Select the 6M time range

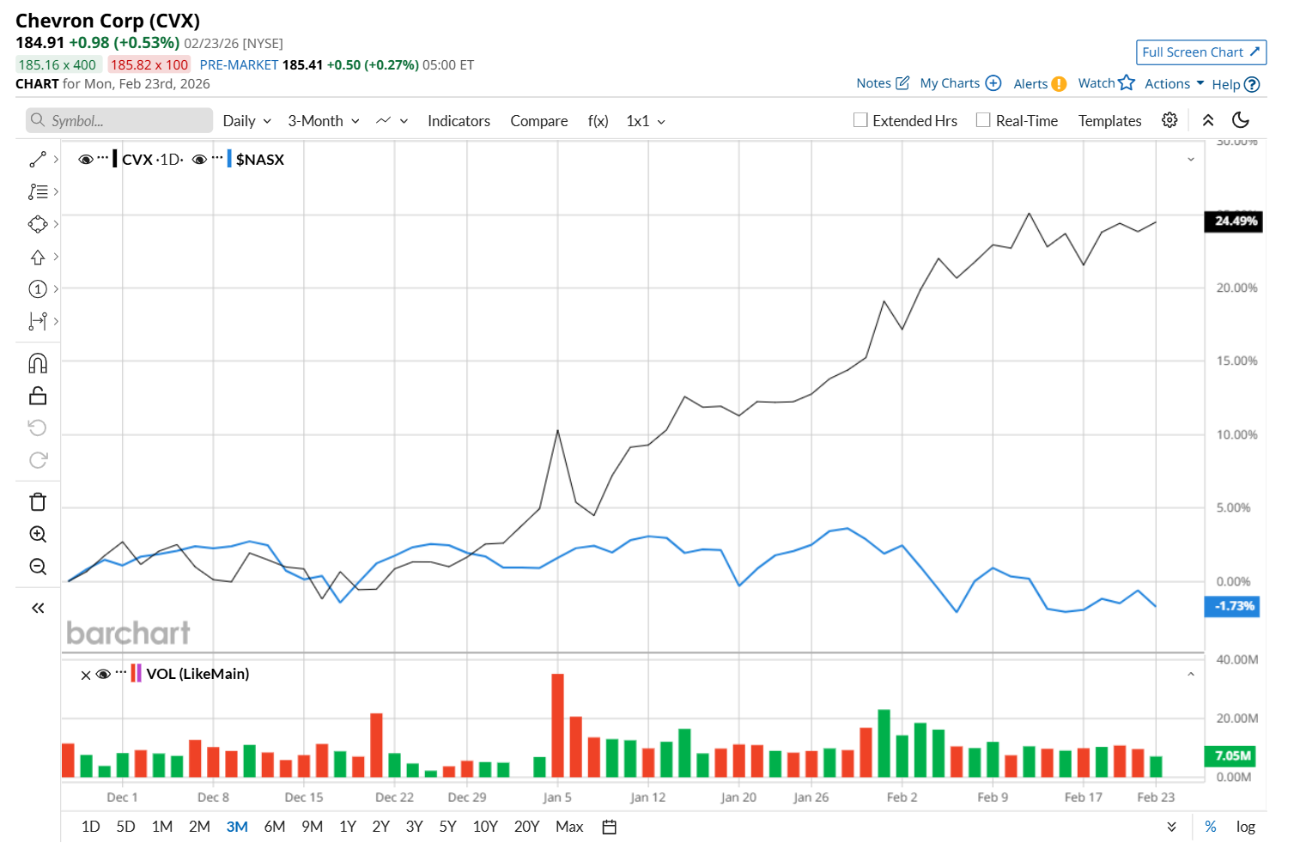click(x=275, y=827)
